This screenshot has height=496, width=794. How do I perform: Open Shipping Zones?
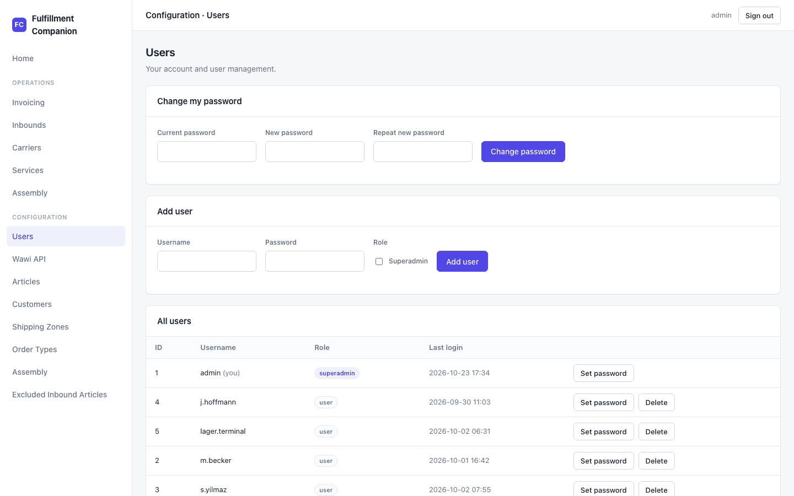point(66,327)
